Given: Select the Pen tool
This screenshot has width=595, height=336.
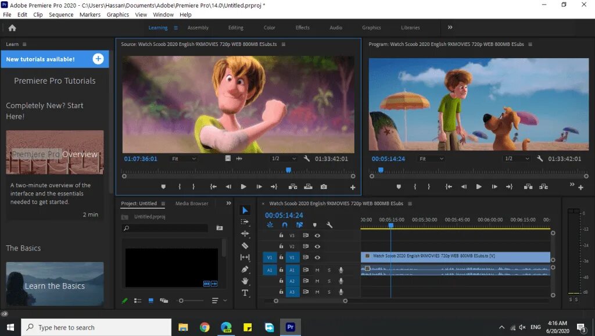Looking at the screenshot, I should point(245,269).
